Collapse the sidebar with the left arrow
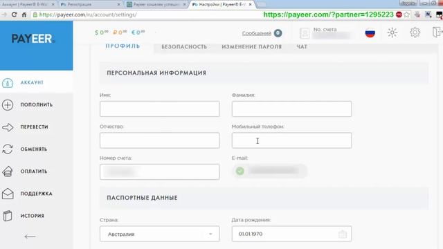Viewport: 443px width, 249px height. tap(30, 237)
